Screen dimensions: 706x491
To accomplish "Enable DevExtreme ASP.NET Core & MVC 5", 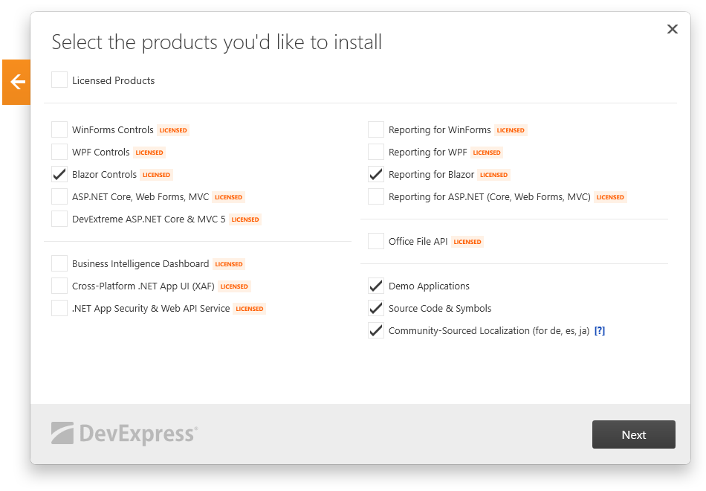I will [59, 219].
